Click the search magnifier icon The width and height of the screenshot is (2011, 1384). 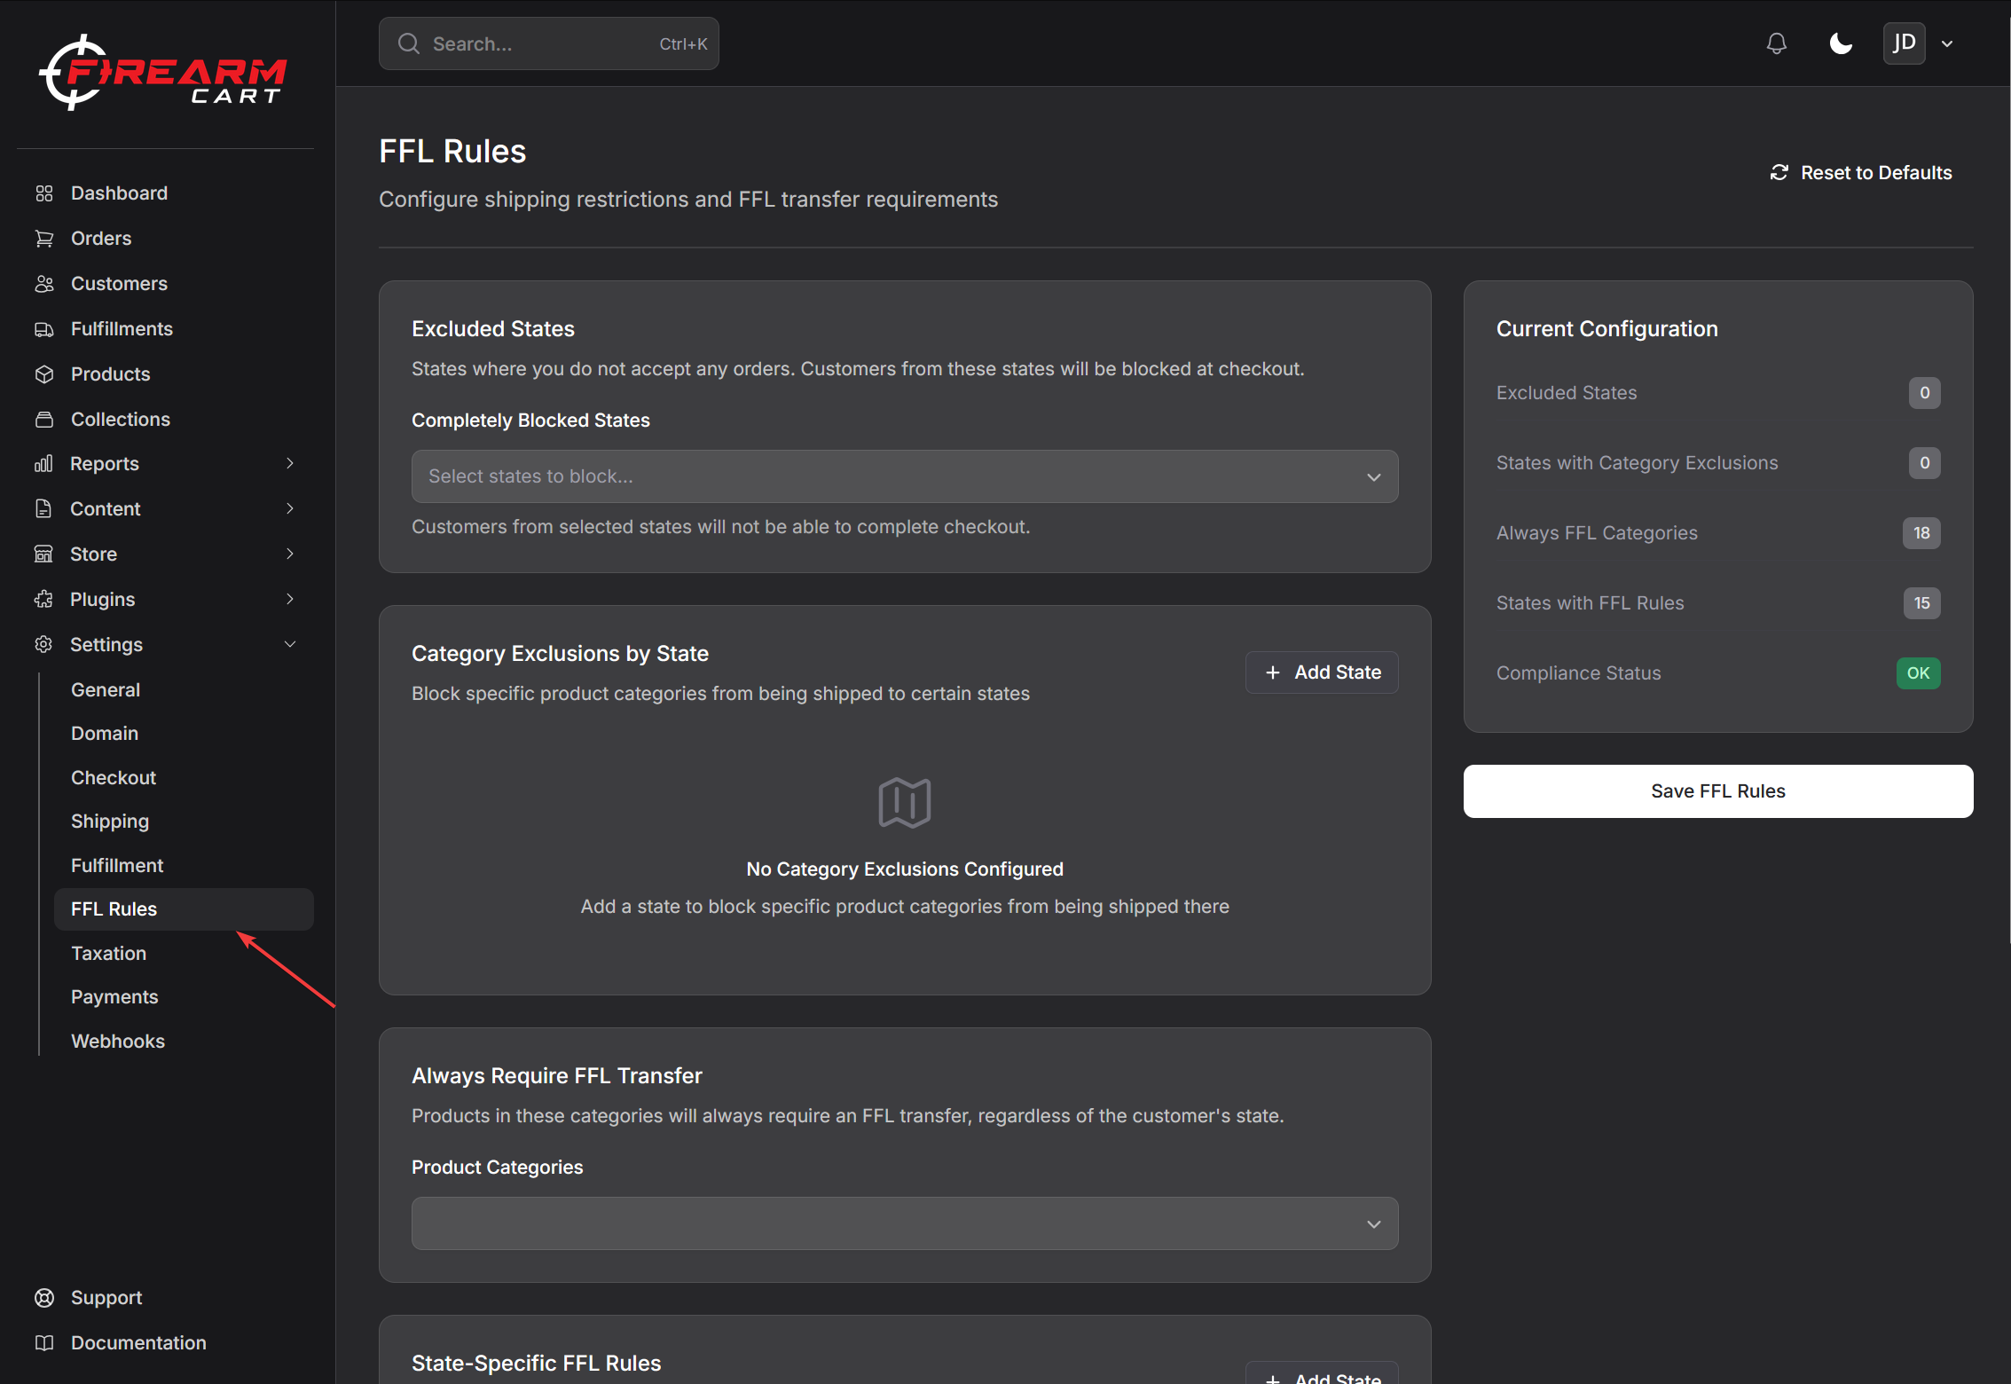pyautogui.click(x=409, y=43)
